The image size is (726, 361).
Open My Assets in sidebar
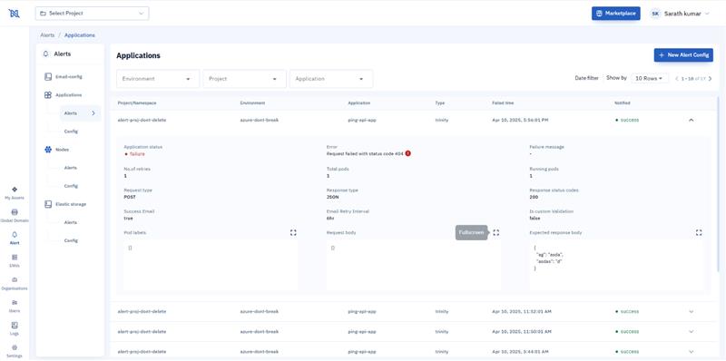pyautogui.click(x=15, y=193)
